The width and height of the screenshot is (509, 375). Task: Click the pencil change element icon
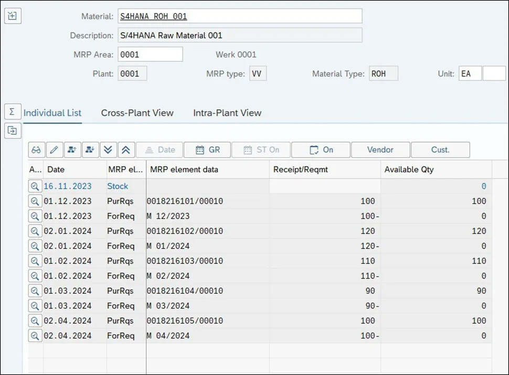[54, 150]
